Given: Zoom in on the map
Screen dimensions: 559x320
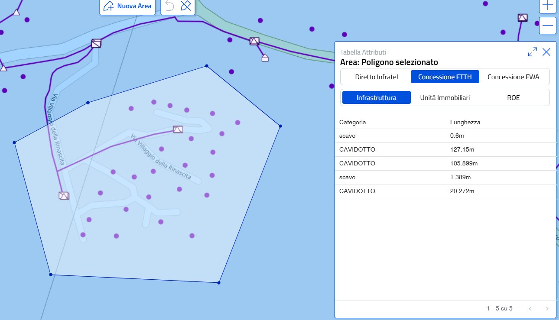Looking at the screenshot, I should 548,6.
